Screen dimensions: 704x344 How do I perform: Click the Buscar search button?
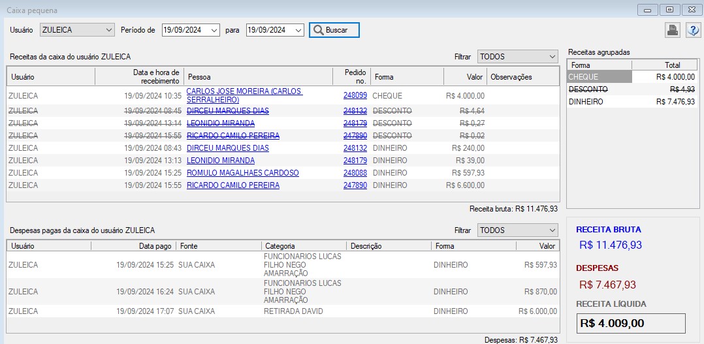(334, 30)
